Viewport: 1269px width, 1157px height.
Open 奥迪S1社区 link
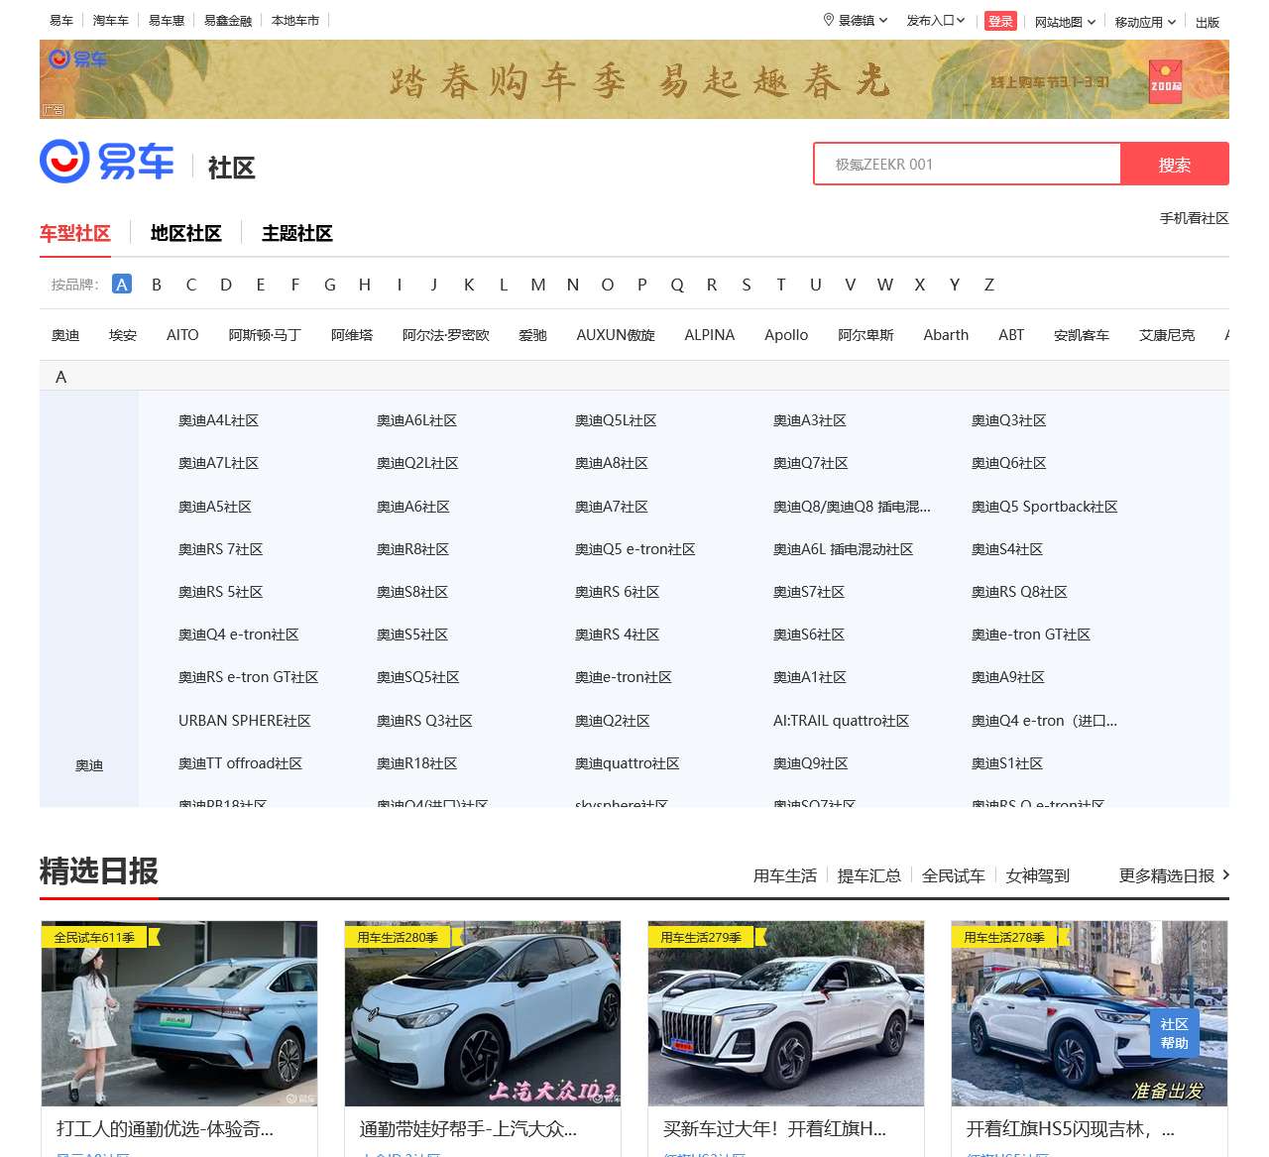coord(1007,763)
